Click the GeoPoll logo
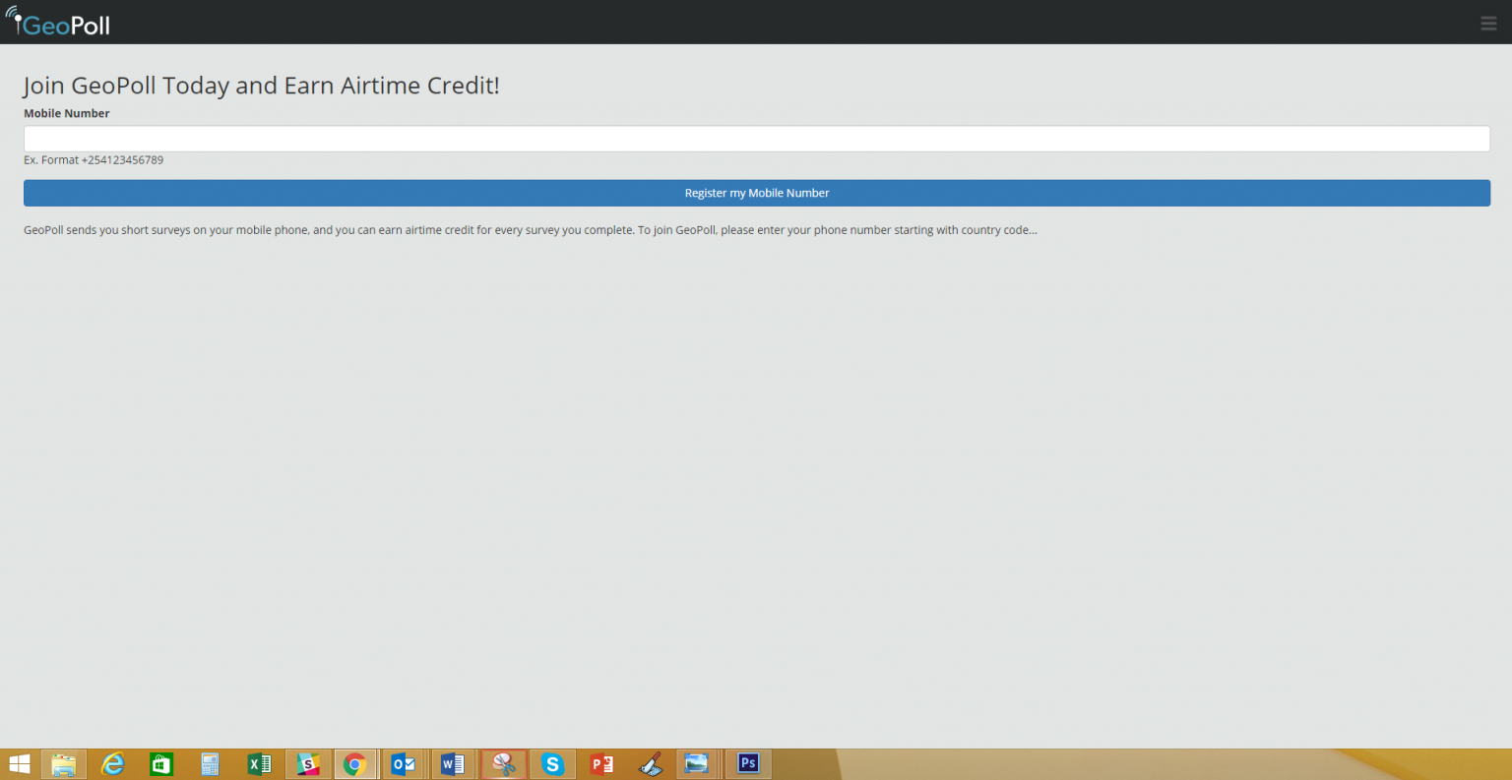 (x=58, y=22)
